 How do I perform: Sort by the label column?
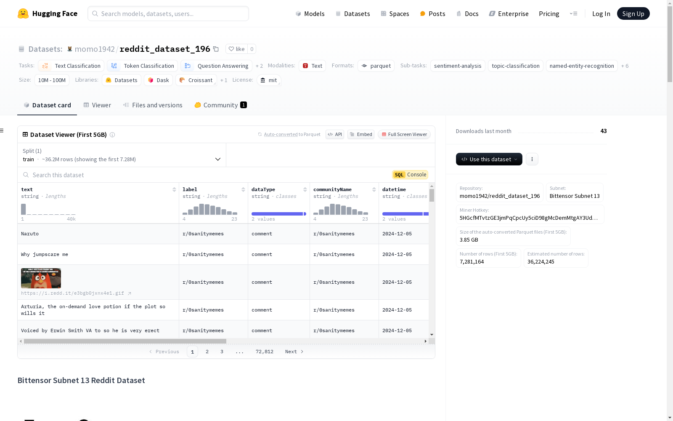click(x=243, y=189)
